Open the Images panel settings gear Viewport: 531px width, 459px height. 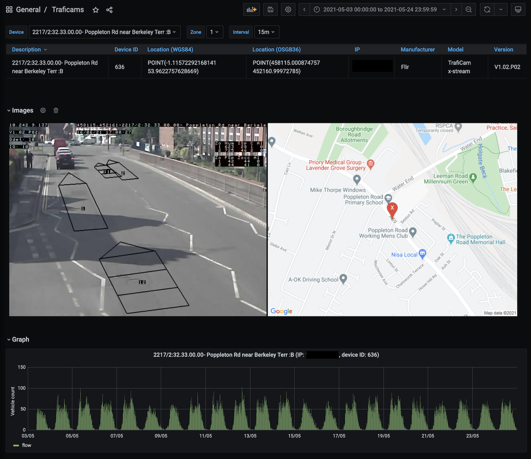tap(43, 110)
